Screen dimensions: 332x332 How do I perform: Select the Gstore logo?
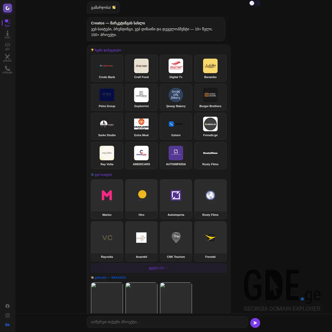pyautogui.click(x=176, y=124)
